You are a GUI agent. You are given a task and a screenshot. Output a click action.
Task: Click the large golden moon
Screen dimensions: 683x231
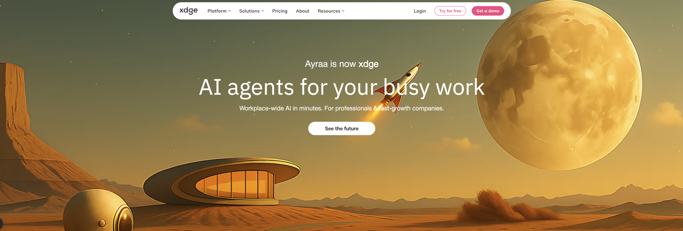560,86
